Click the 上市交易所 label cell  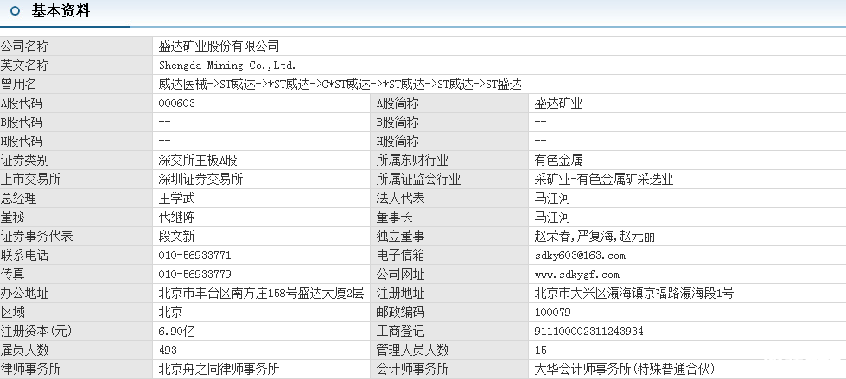(x=77, y=179)
